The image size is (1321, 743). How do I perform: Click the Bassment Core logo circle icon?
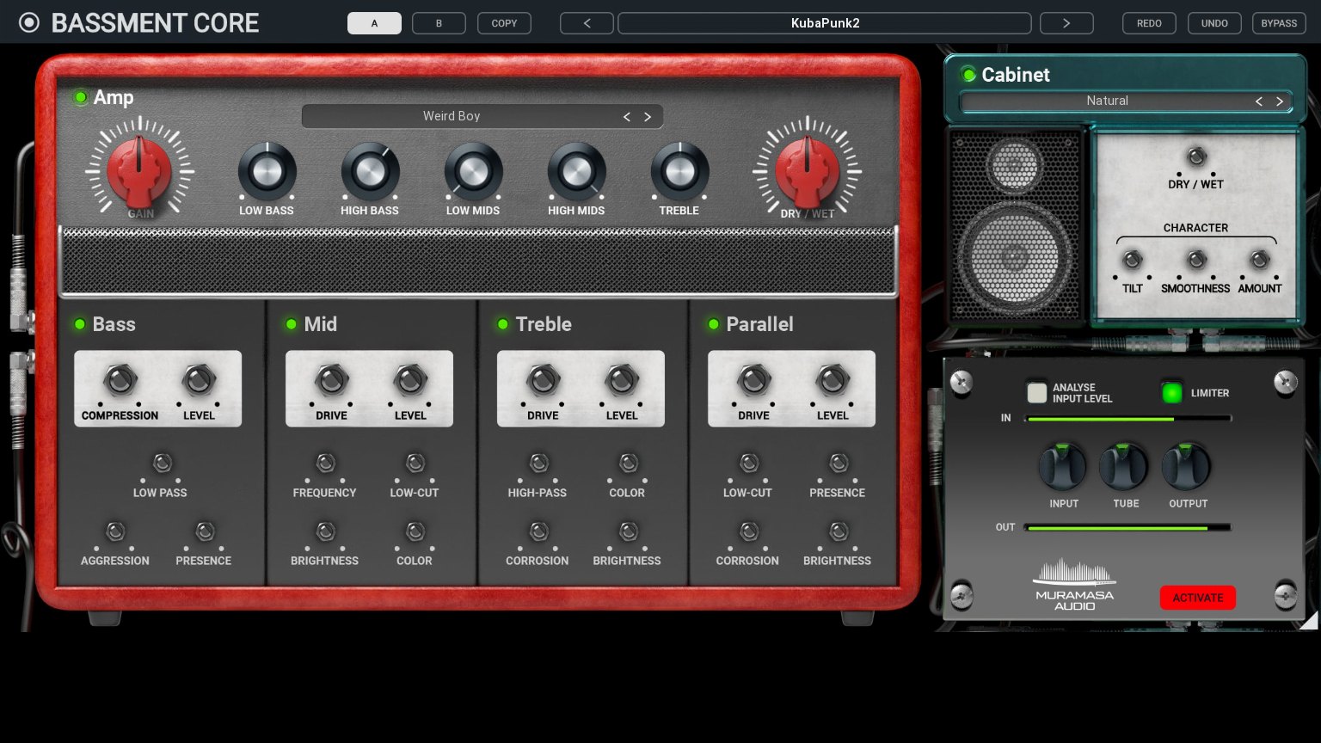pyautogui.click(x=29, y=23)
